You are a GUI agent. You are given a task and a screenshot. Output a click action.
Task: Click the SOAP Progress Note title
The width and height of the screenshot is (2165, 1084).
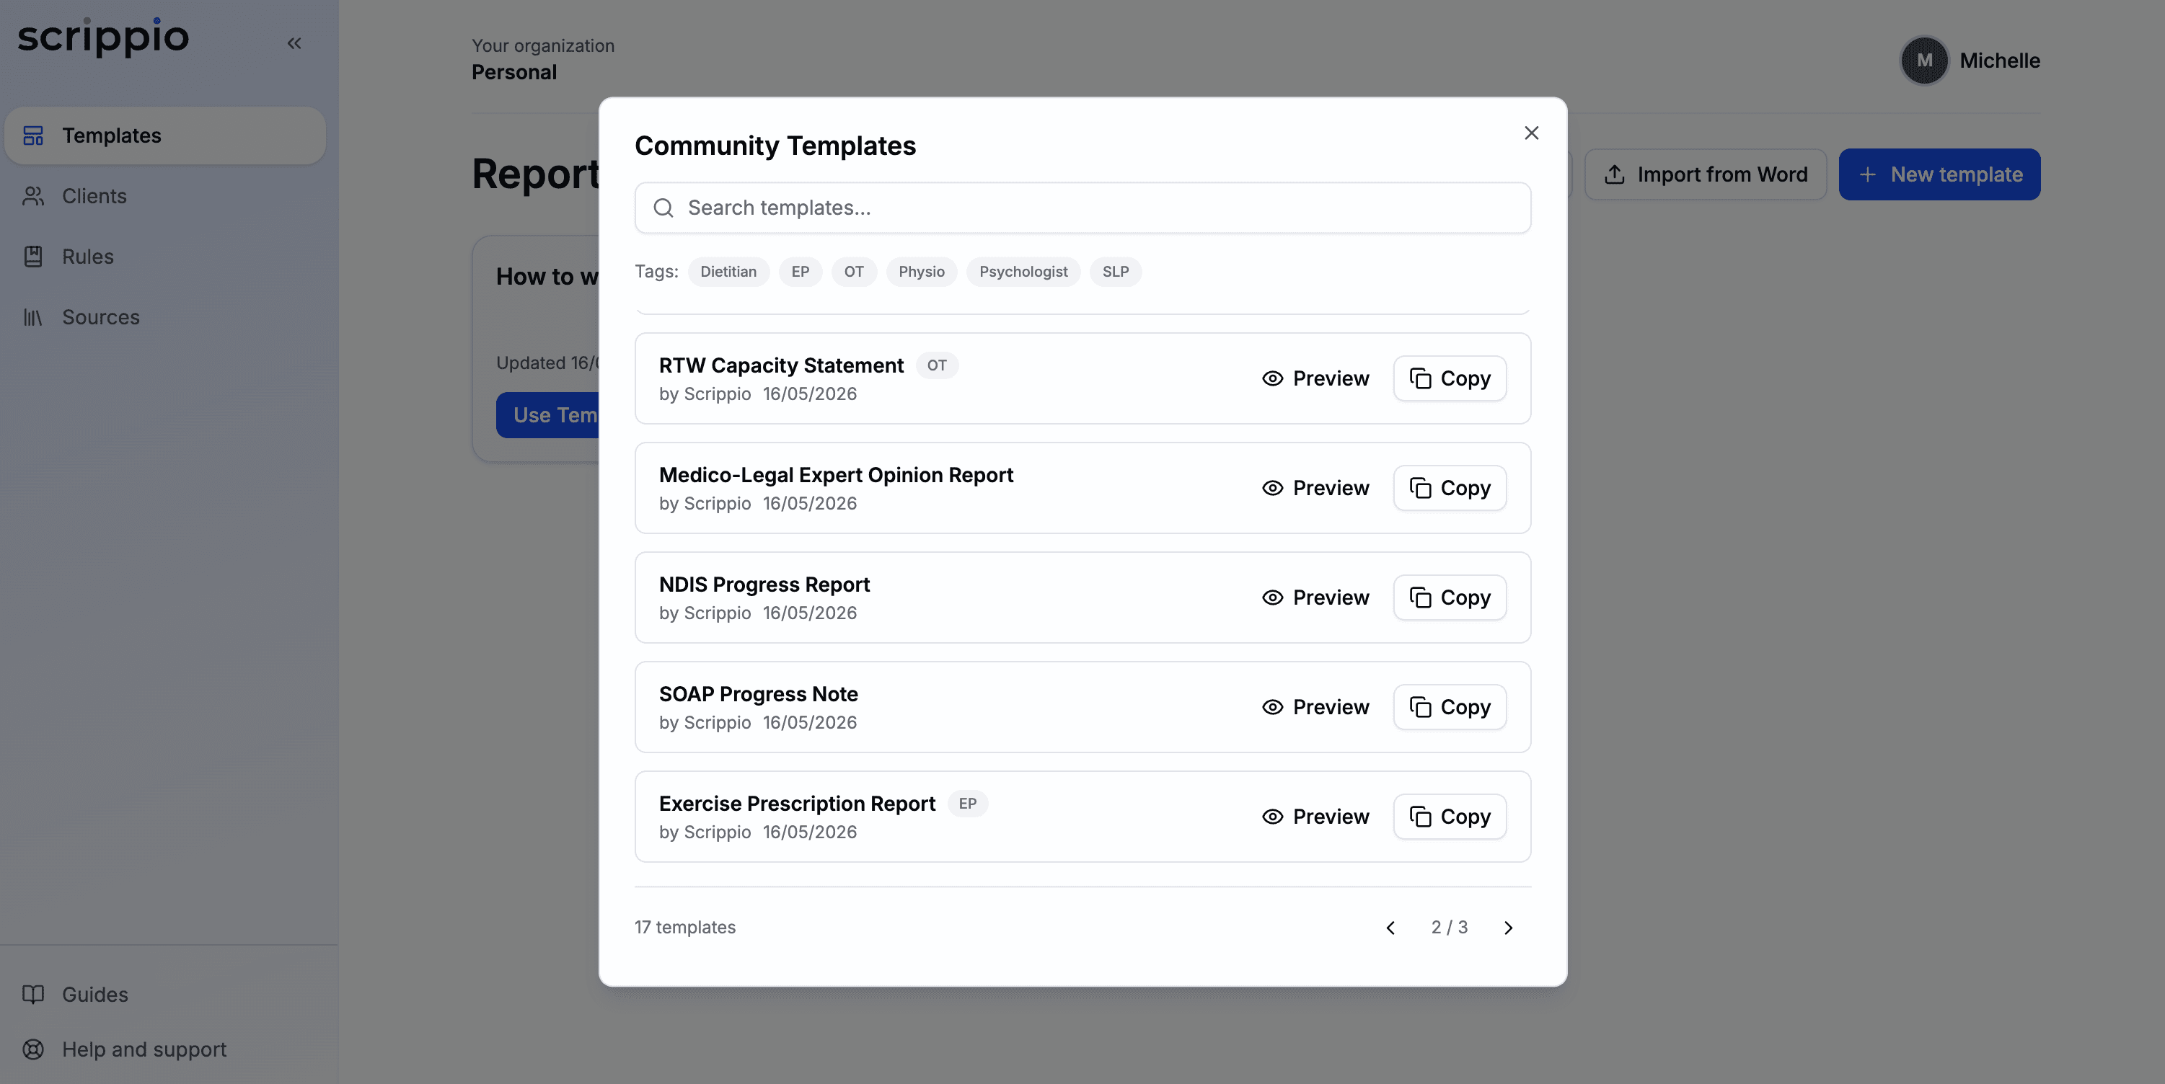pyautogui.click(x=758, y=694)
